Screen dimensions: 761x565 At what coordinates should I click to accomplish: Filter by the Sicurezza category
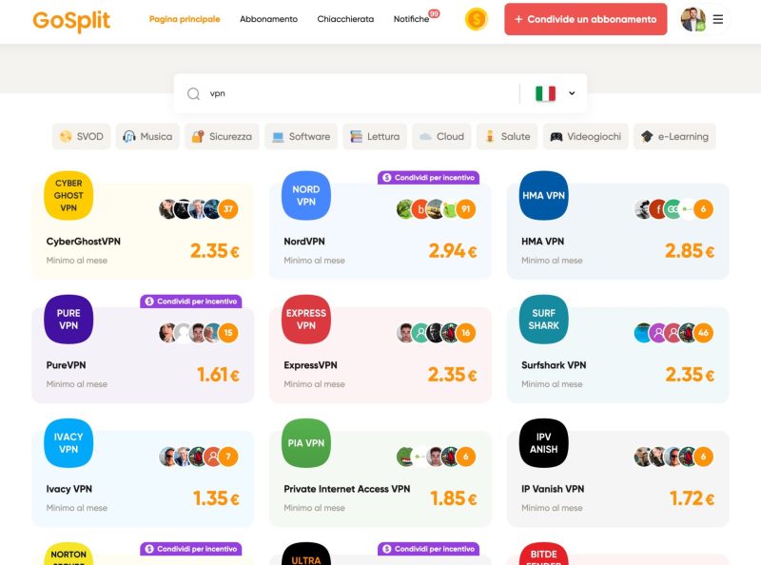tap(221, 136)
